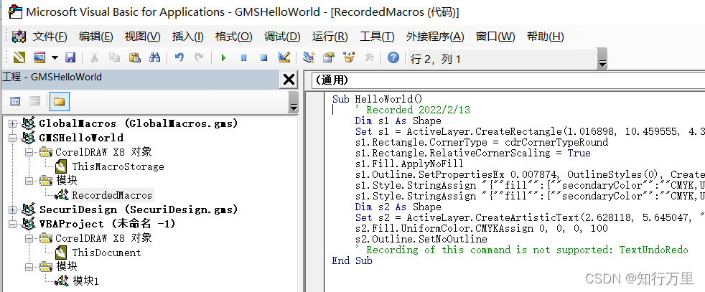The height and width of the screenshot is (292, 705).
Task: Open the 工具(T) menu
Action: click(x=377, y=37)
